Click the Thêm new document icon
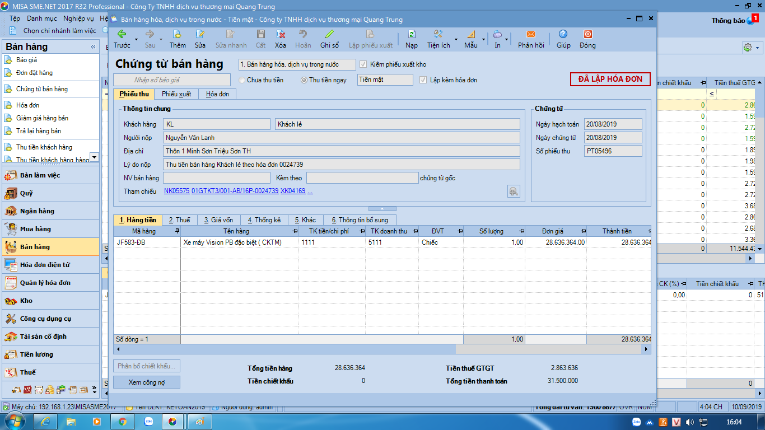The image size is (765, 430). (177, 34)
